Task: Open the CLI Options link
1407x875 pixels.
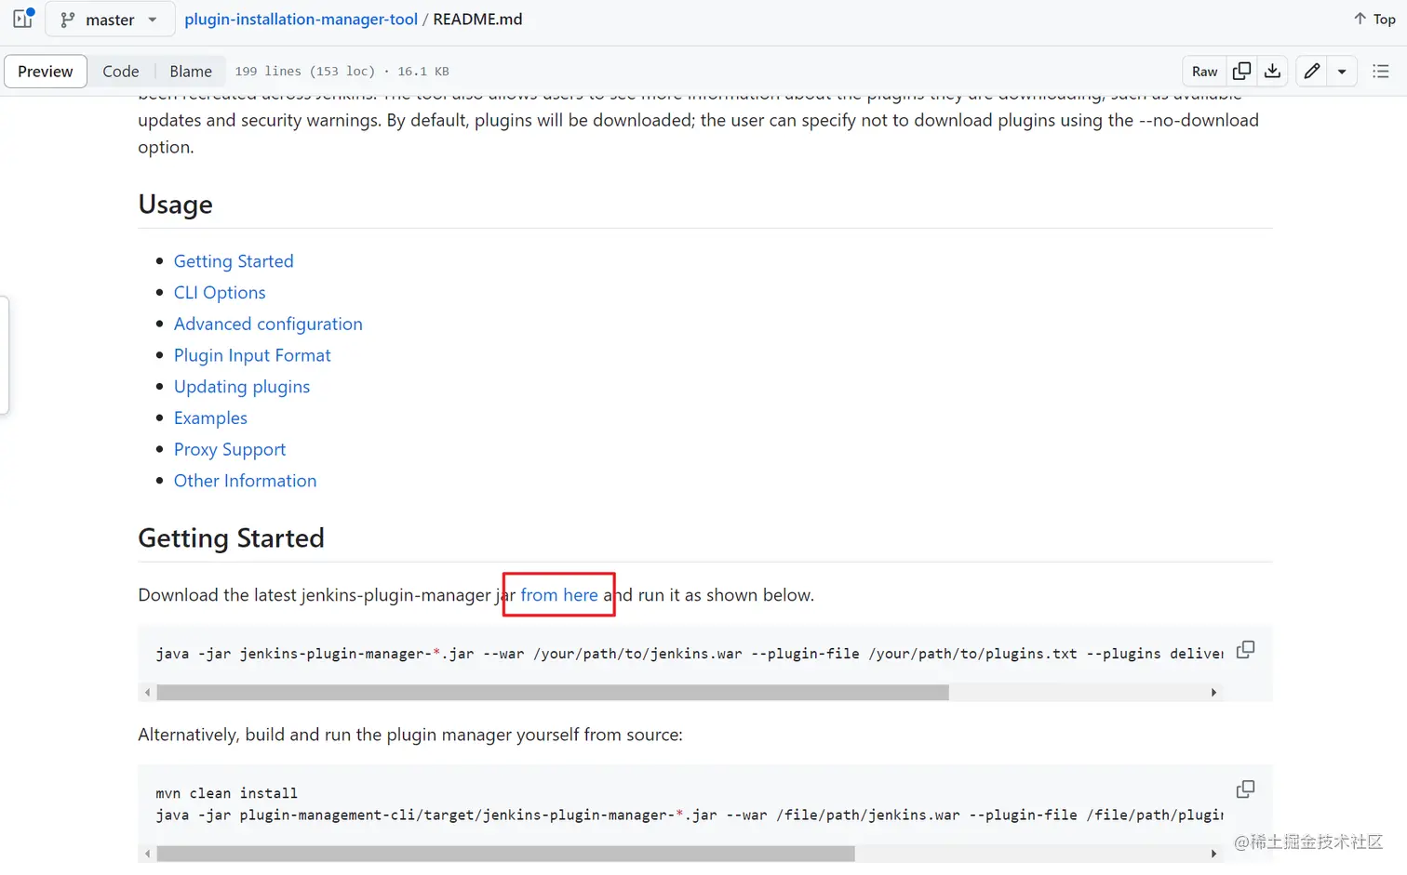Action: click(x=220, y=293)
